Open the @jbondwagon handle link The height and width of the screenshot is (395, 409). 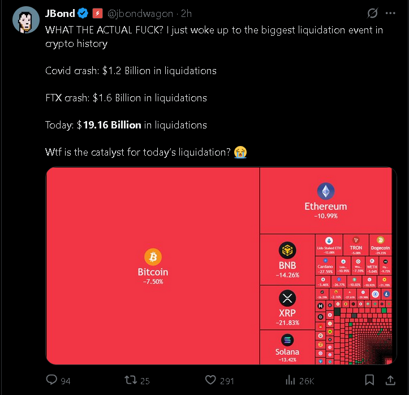coord(140,14)
